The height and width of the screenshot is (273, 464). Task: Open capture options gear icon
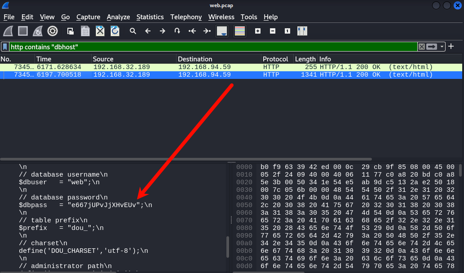coord(53,31)
